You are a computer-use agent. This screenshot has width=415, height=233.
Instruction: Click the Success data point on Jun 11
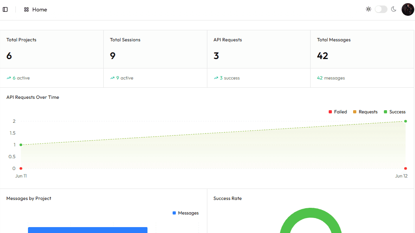(x=21, y=145)
